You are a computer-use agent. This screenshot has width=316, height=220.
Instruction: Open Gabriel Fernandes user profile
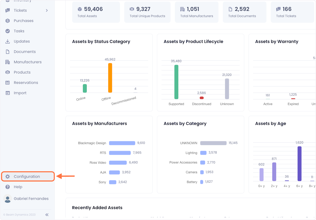31,199
